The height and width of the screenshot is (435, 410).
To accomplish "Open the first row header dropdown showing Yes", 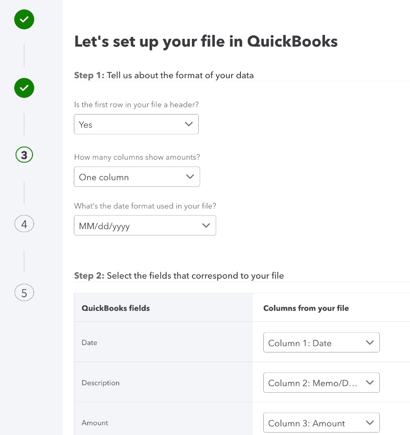I will point(136,124).
